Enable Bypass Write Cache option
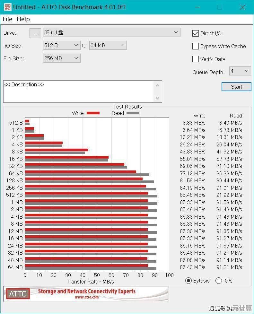The image size is (254, 314). (195, 46)
